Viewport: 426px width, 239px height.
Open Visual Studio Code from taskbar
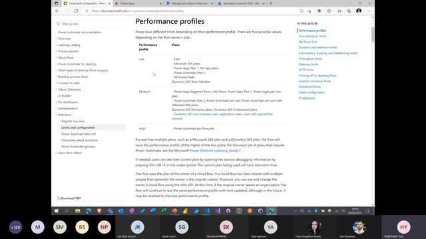pos(207,210)
